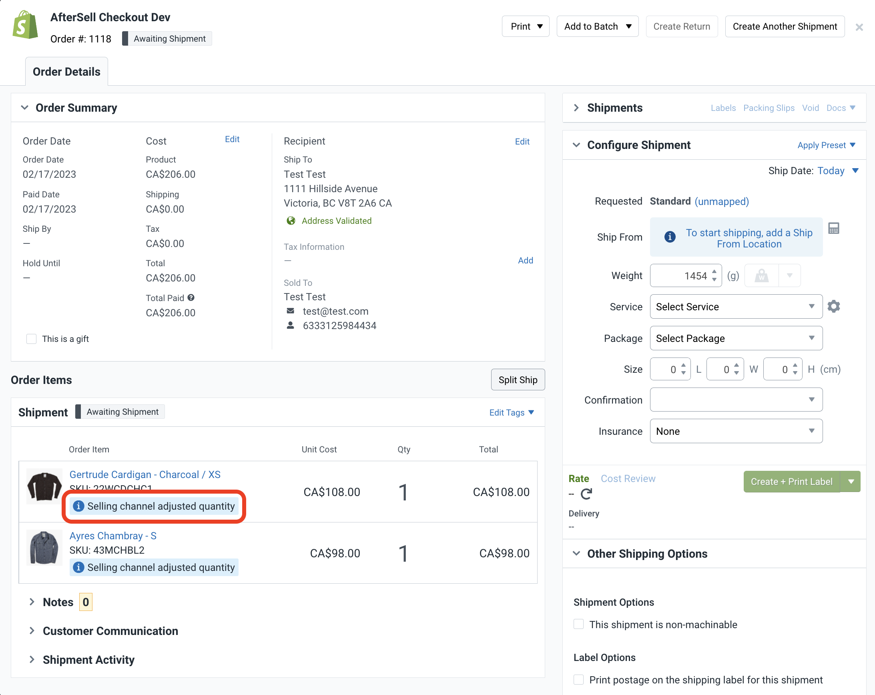Open the Insurance dropdown set to None
This screenshot has height=695, width=875.
click(736, 431)
